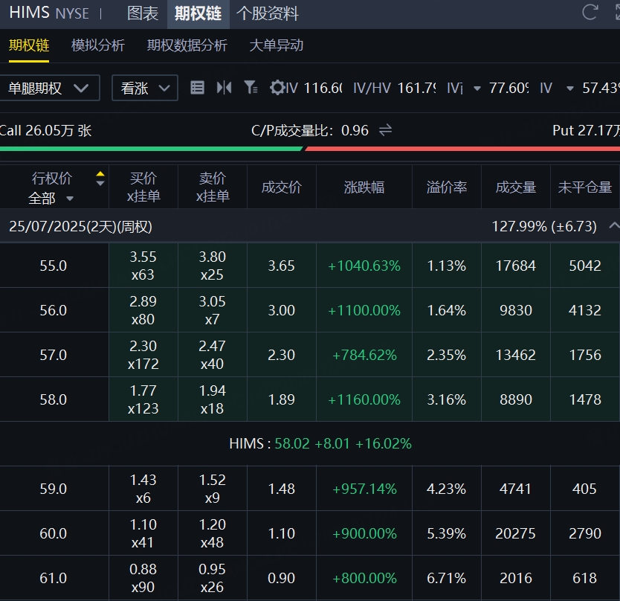Viewport: 620px width, 601px height.
Task: Click the Call 26.05万 张 total
Action: coord(45,130)
